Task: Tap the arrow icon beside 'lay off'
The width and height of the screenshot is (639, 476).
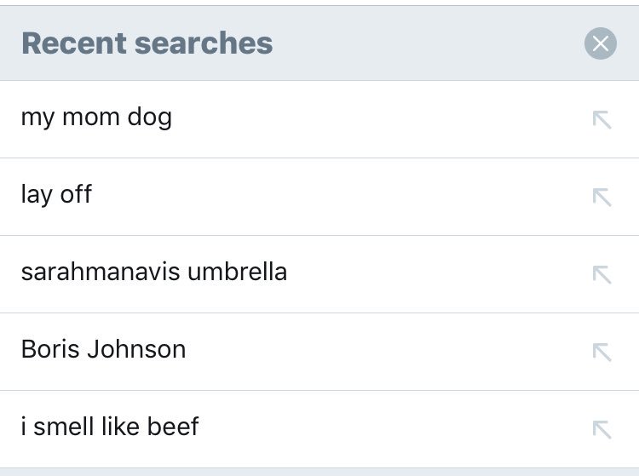Action: coord(602,198)
